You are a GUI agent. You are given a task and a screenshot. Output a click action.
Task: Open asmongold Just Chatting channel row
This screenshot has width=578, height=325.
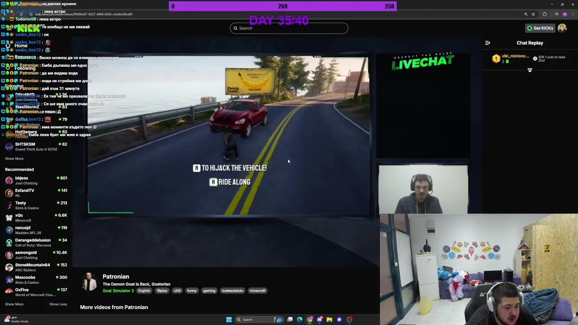click(36, 255)
